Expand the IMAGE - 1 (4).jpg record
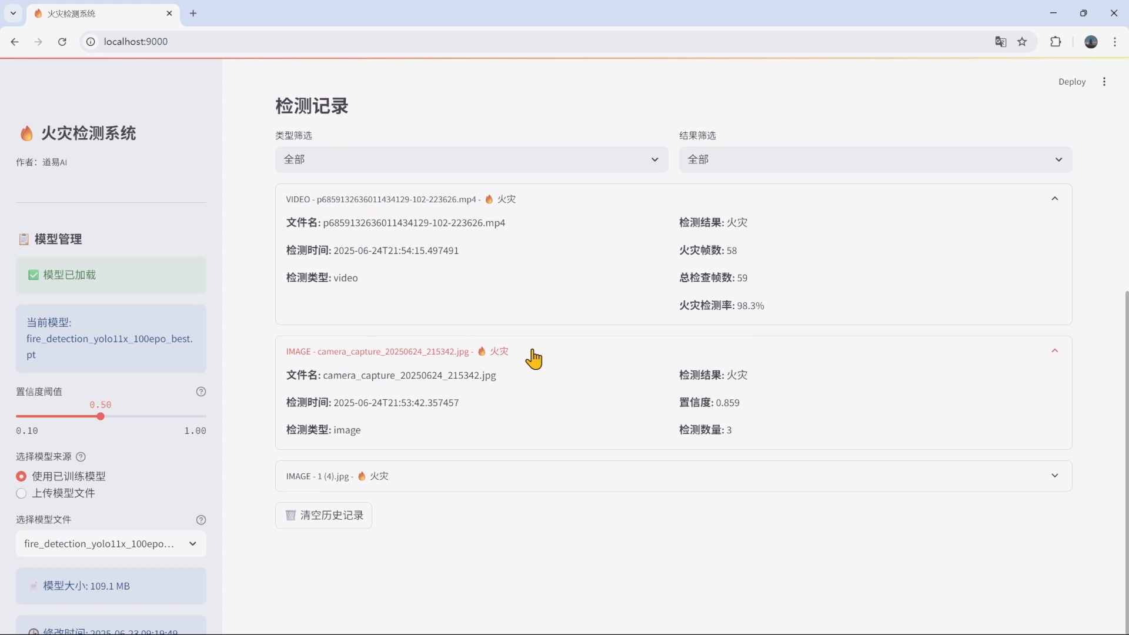Viewport: 1129px width, 635px height. point(1054,476)
